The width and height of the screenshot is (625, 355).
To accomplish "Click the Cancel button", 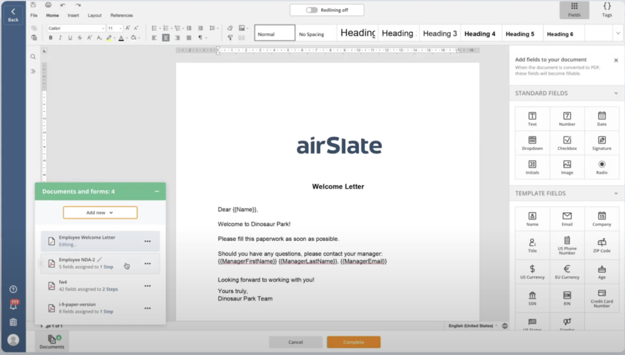I will pos(296,342).
